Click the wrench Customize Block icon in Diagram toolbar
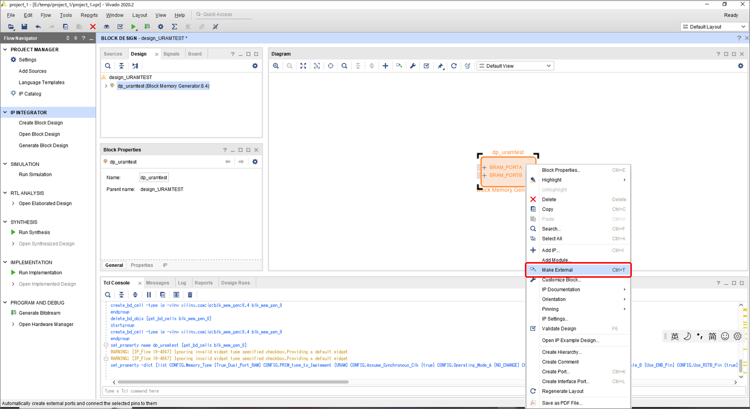Viewport: 750px width, 409px height. coord(413,66)
